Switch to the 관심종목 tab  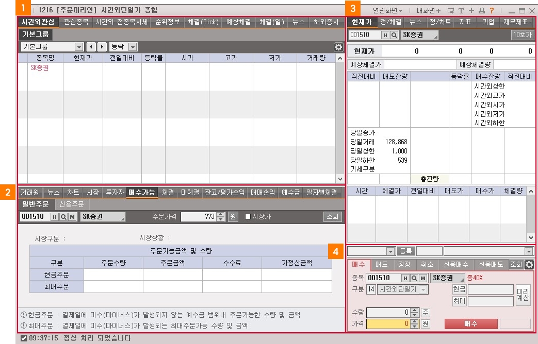click(76, 22)
